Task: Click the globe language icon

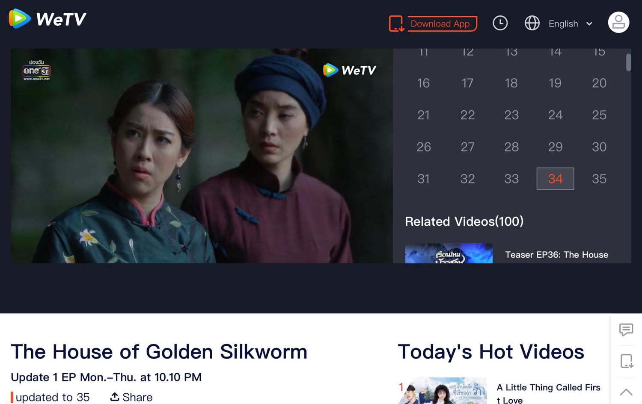Action: coord(532,23)
